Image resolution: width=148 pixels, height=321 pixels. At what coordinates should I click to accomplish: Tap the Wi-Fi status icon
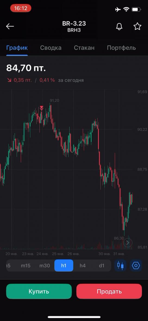click(x=126, y=10)
